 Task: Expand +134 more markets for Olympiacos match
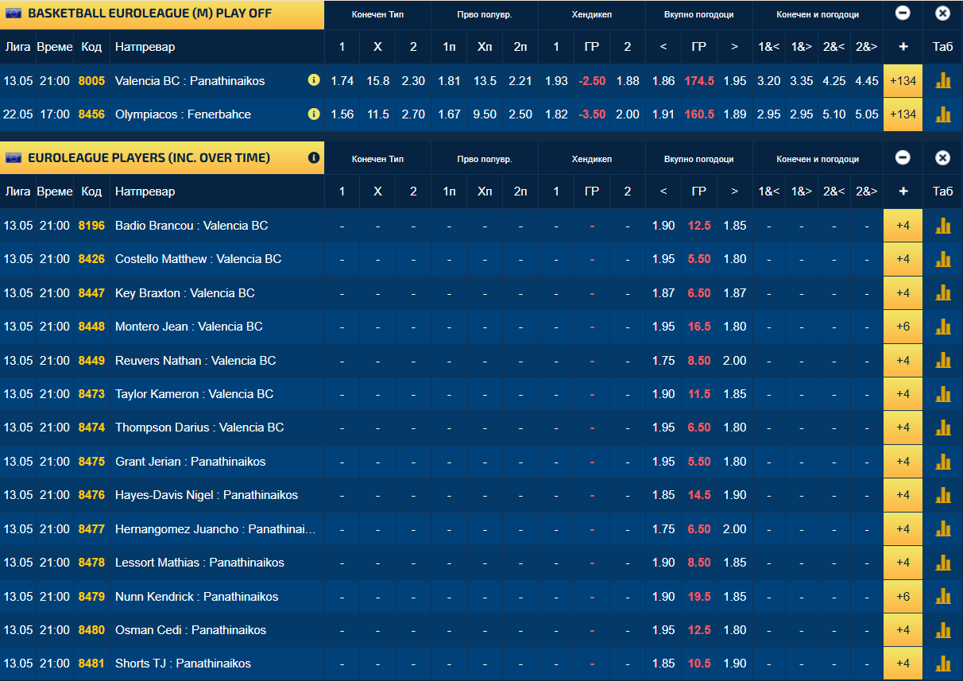coord(903,114)
